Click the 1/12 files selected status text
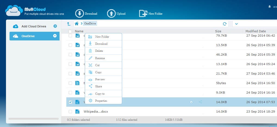Screen dimensions: 277x127 tap(126, 120)
